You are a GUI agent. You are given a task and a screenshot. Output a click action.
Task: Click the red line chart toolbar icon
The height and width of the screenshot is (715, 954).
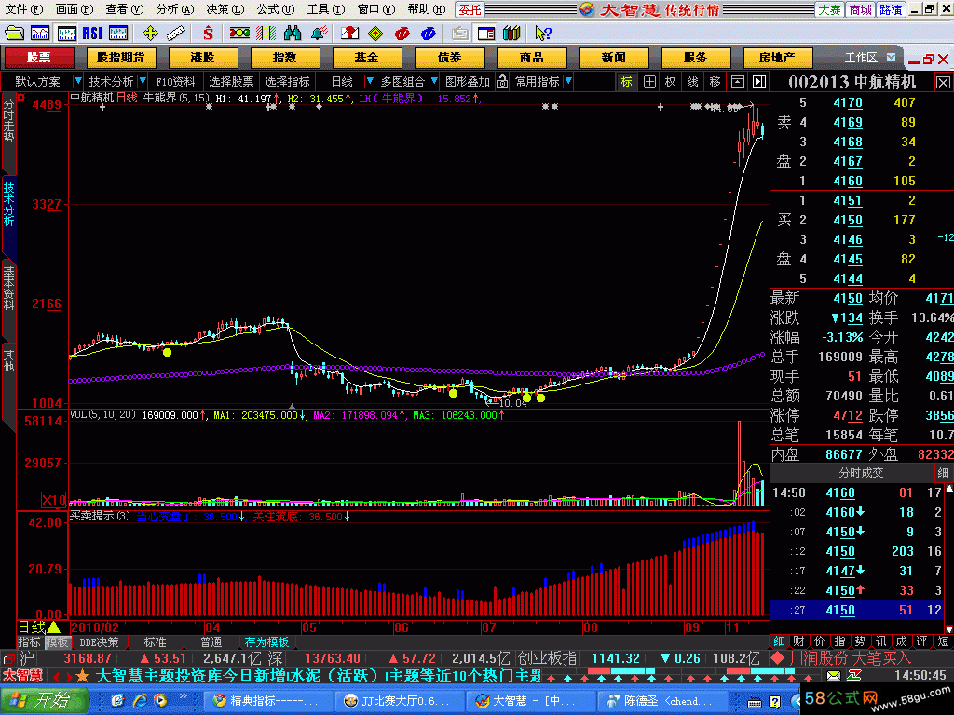[x=40, y=33]
